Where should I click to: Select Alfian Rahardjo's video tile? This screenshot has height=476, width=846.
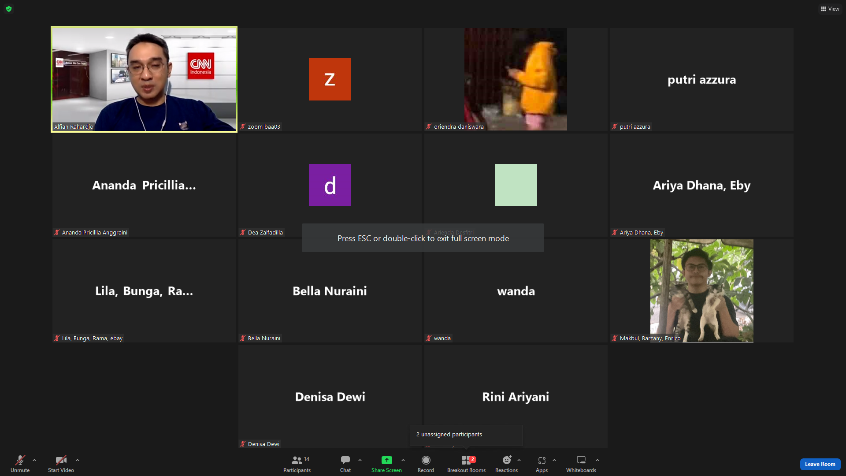point(144,79)
